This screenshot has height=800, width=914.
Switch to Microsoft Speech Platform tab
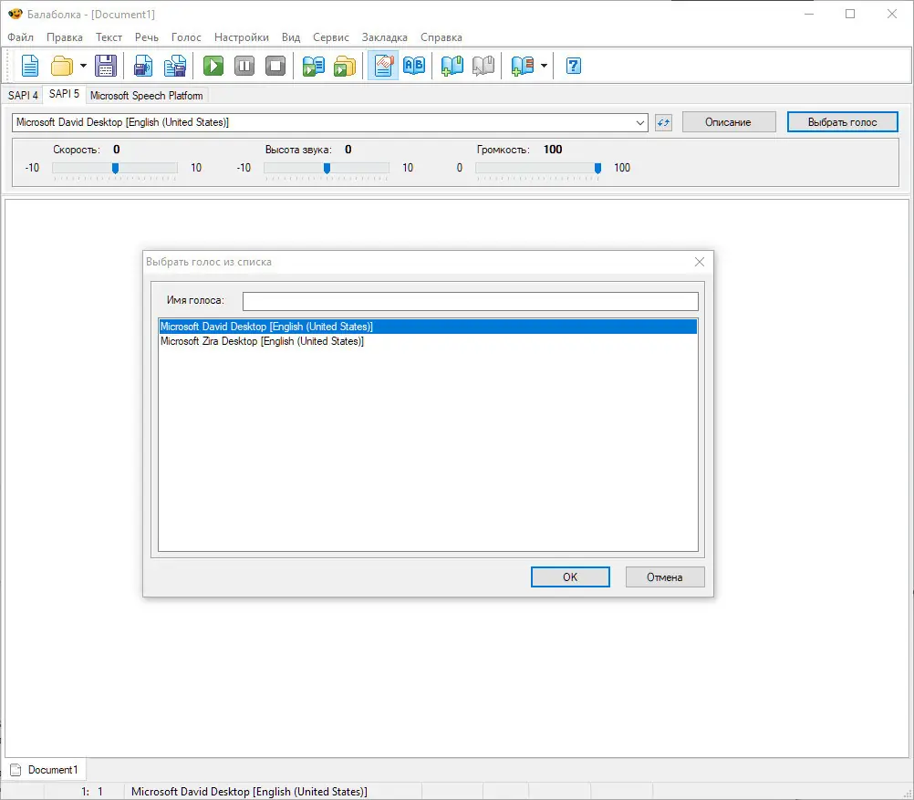[146, 96]
